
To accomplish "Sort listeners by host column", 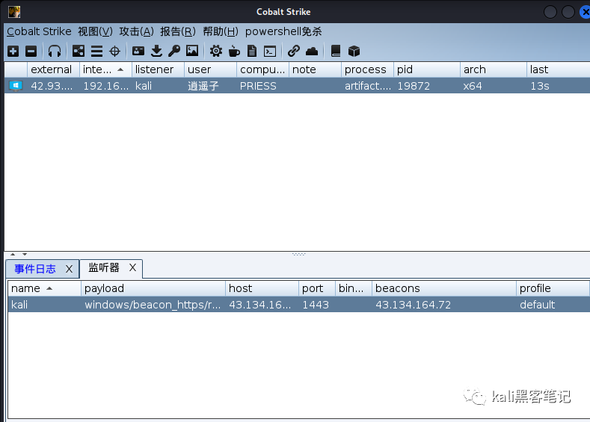I will 262,288.
